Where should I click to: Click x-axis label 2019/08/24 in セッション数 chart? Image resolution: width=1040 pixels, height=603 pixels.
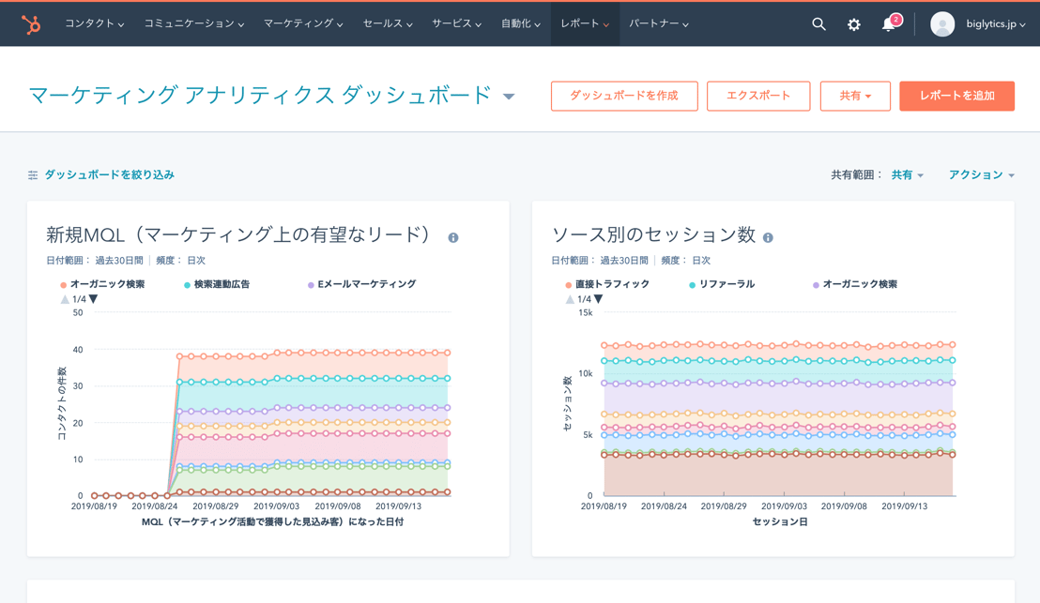click(664, 506)
